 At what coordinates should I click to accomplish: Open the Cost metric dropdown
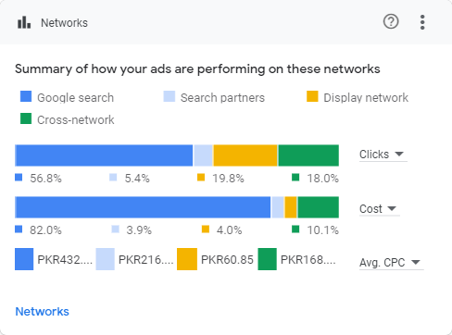pyautogui.click(x=379, y=209)
